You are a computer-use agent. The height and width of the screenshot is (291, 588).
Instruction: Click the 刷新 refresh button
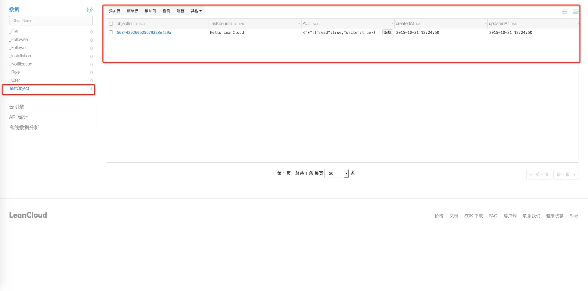pos(181,11)
